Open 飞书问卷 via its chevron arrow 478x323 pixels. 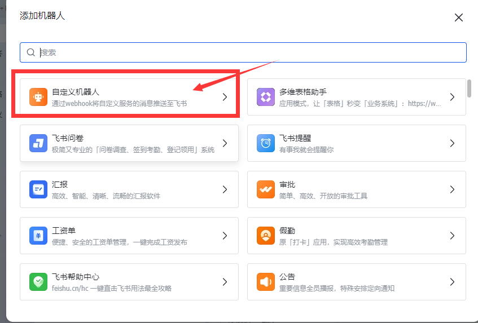[225, 143]
